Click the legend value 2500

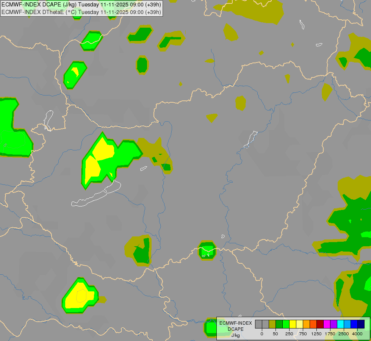[344, 334]
